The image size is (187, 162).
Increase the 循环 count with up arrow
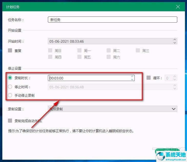175,76
